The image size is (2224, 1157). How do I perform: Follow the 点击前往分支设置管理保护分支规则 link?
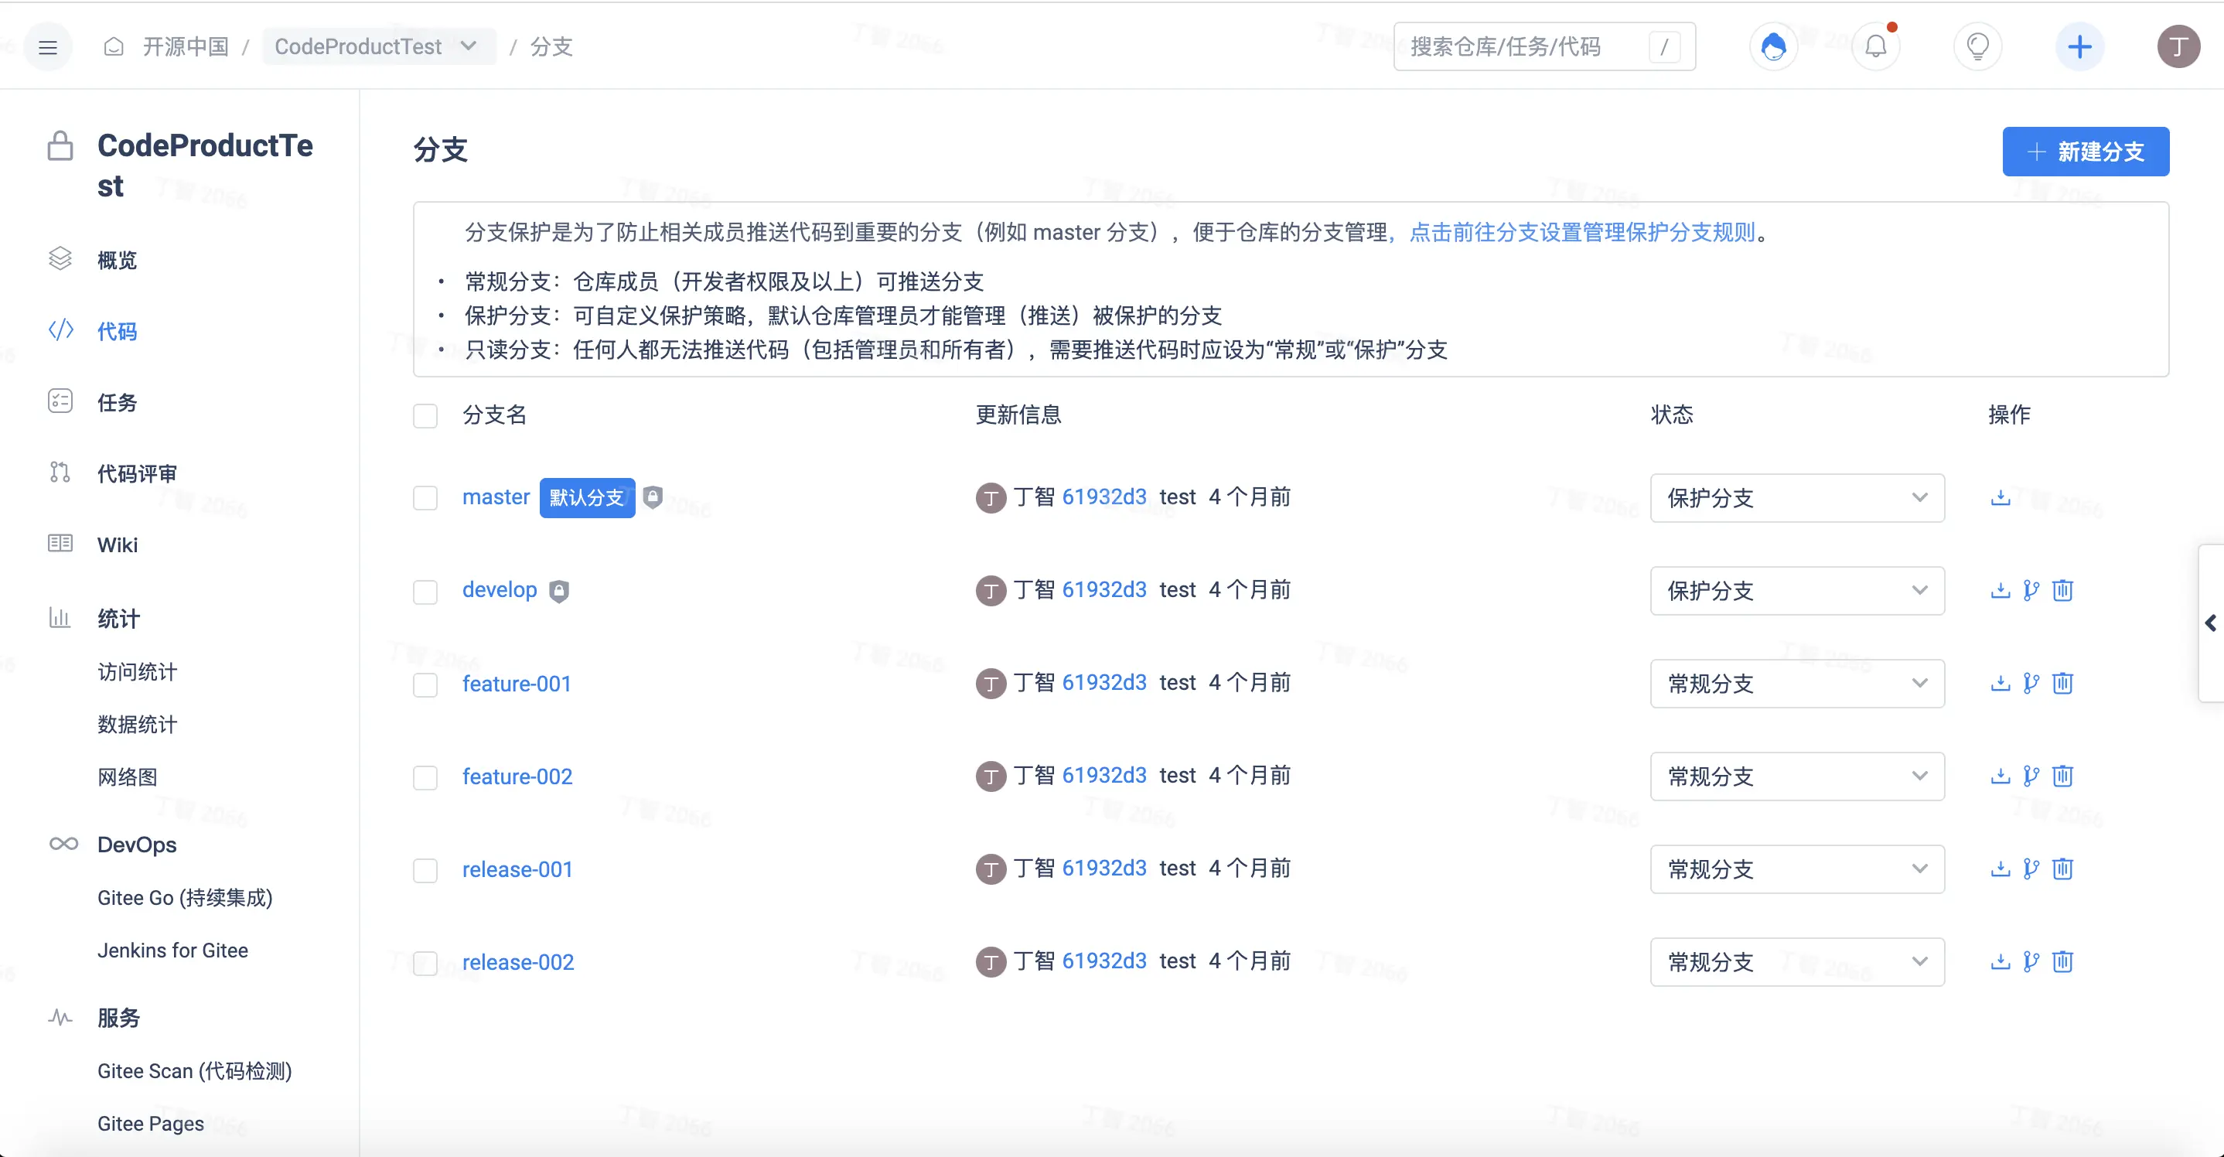point(1582,232)
